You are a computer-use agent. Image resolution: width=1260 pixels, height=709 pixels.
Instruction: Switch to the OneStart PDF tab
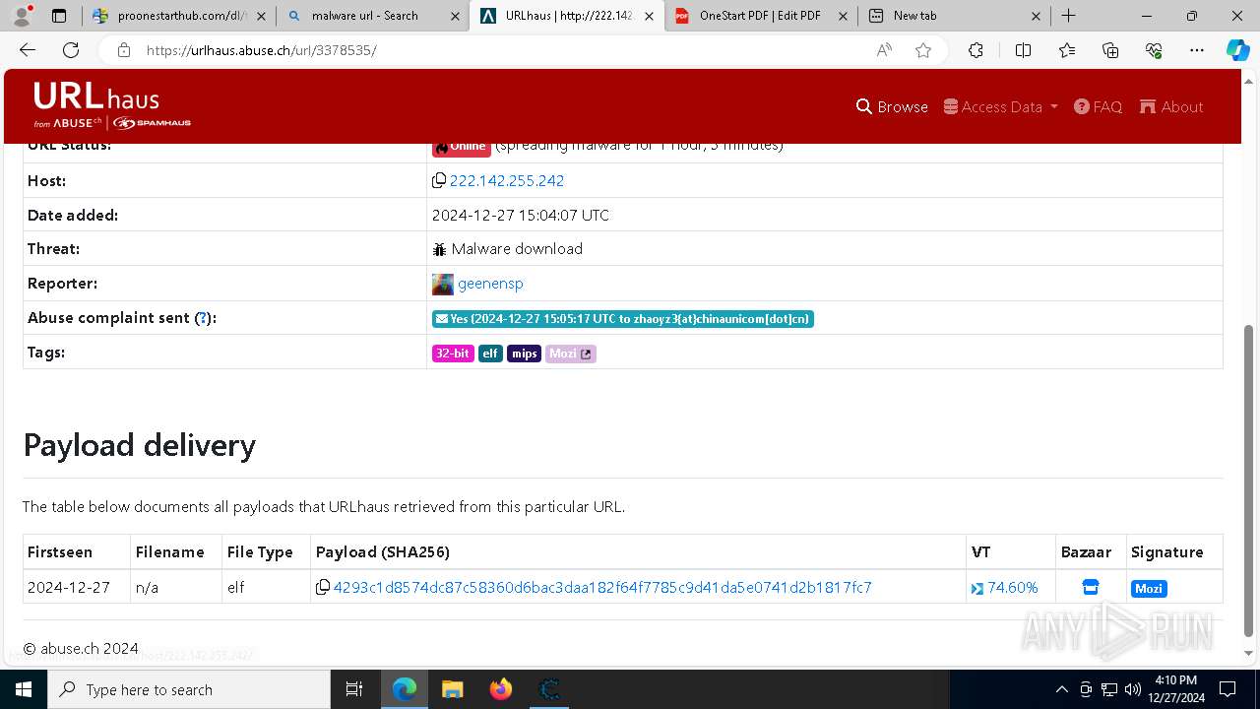pyautogui.click(x=761, y=16)
